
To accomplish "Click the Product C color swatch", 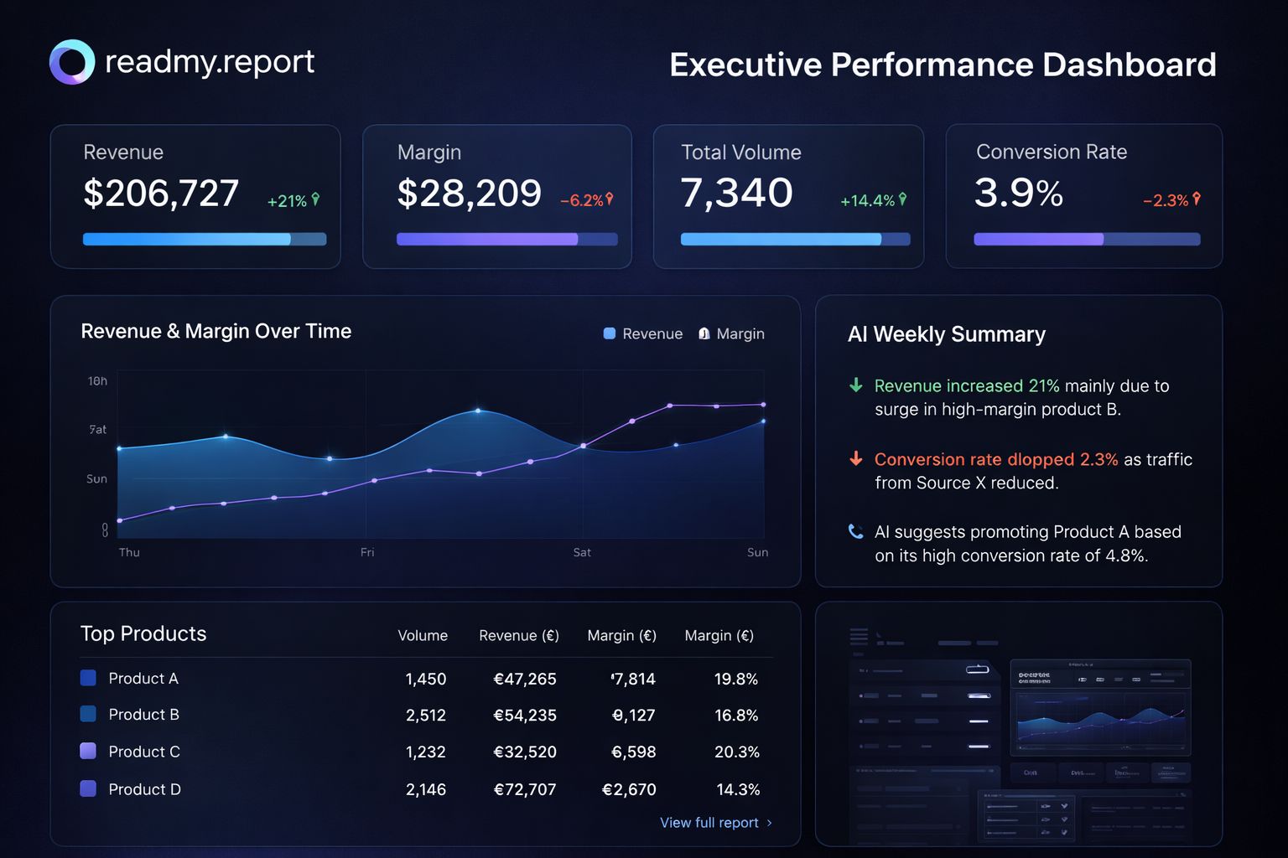I will coord(87,752).
